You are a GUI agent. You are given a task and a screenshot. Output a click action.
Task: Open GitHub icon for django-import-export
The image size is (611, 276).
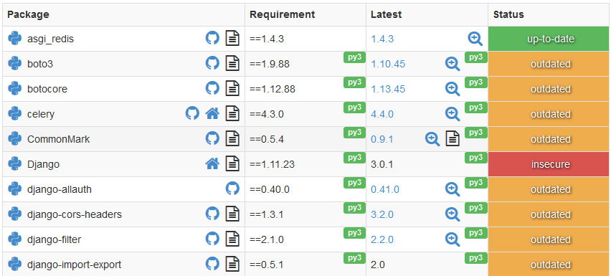(x=212, y=264)
